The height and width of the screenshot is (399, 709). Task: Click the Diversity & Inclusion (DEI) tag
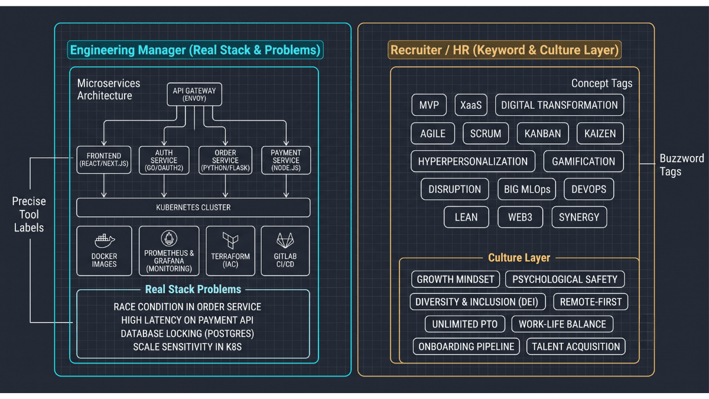(x=477, y=302)
